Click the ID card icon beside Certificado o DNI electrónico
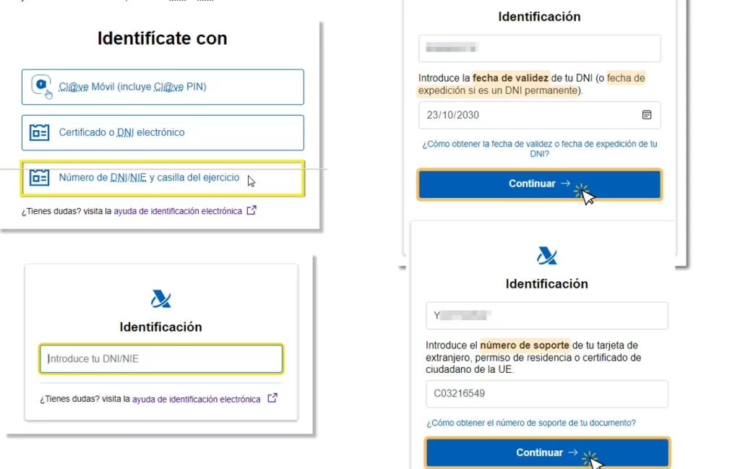This screenshot has width=740, height=469. click(42, 132)
